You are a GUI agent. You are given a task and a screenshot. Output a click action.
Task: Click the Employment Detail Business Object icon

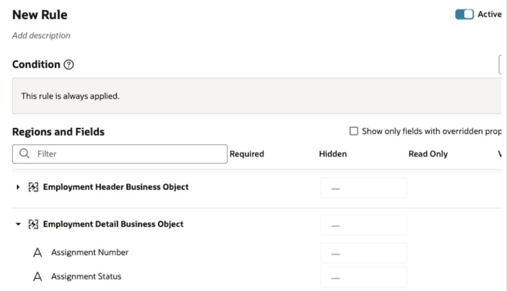(x=34, y=224)
